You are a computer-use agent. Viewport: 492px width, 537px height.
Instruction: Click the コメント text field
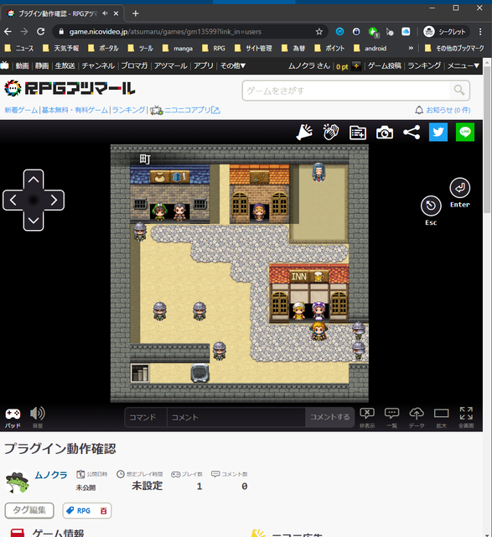click(x=236, y=417)
